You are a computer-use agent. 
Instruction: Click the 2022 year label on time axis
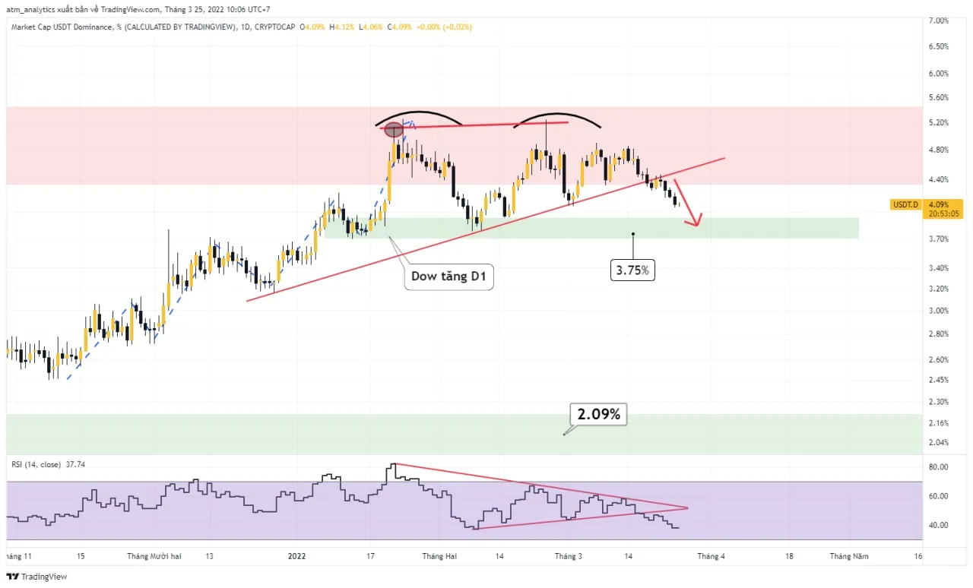click(x=296, y=556)
